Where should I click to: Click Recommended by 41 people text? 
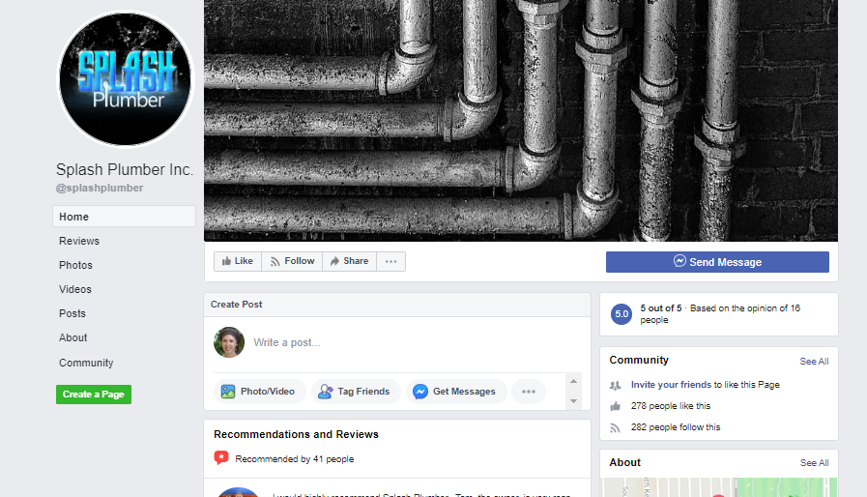294,459
